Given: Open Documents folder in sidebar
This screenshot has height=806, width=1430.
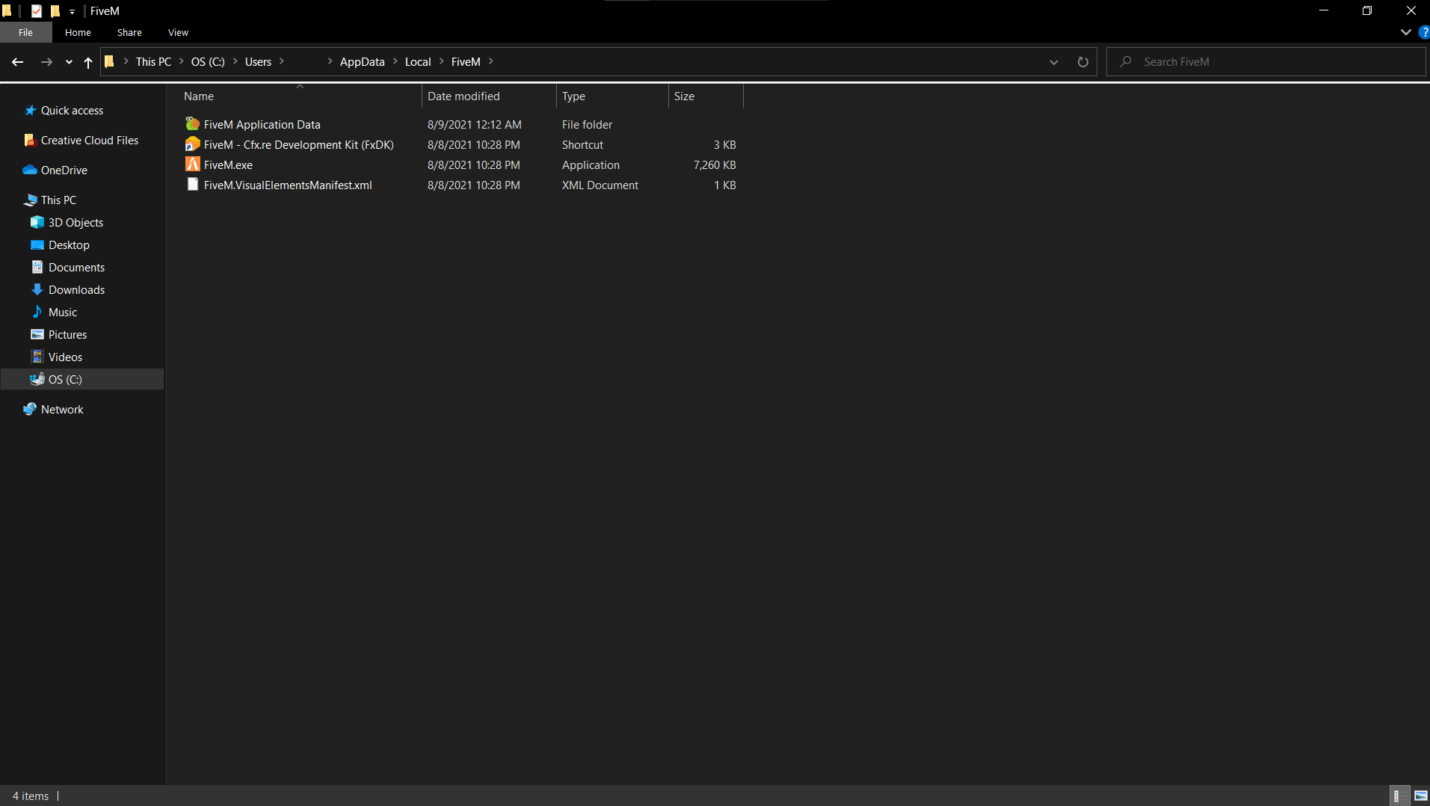Looking at the screenshot, I should pos(76,267).
